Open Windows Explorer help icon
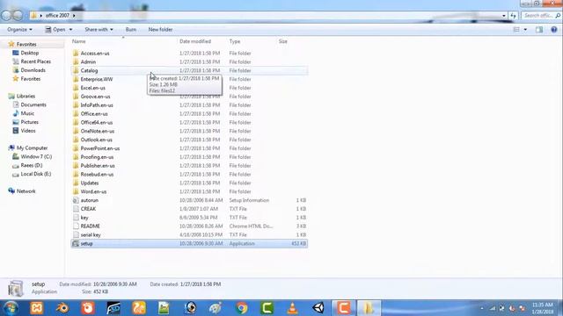The image size is (563, 316). click(554, 30)
